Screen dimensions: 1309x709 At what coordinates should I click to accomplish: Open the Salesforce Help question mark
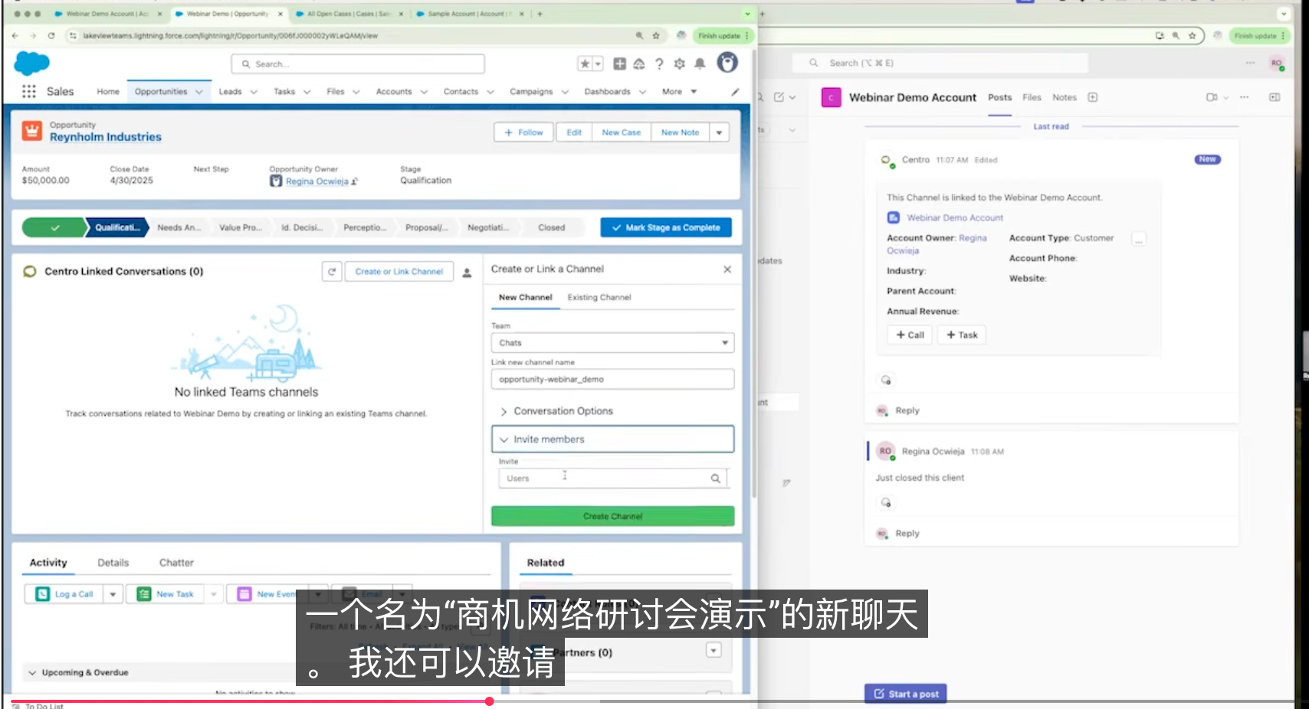click(659, 64)
